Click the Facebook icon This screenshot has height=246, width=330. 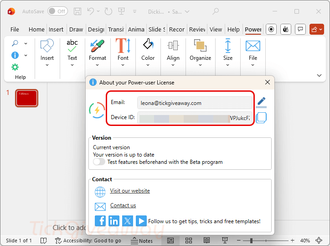coord(100,221)
